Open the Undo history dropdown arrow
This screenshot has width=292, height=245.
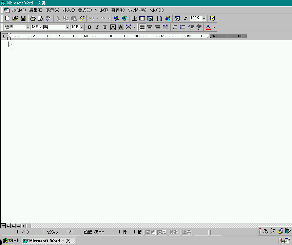(97, 18)
